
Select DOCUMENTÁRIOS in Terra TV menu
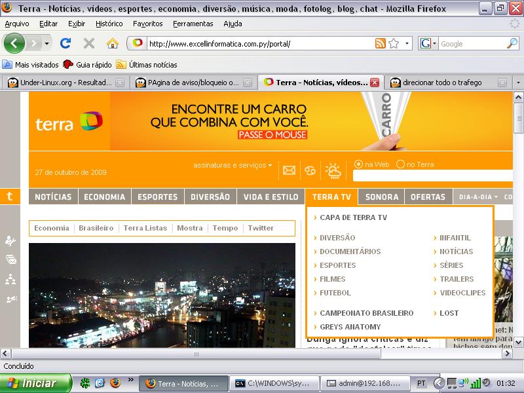350,252
